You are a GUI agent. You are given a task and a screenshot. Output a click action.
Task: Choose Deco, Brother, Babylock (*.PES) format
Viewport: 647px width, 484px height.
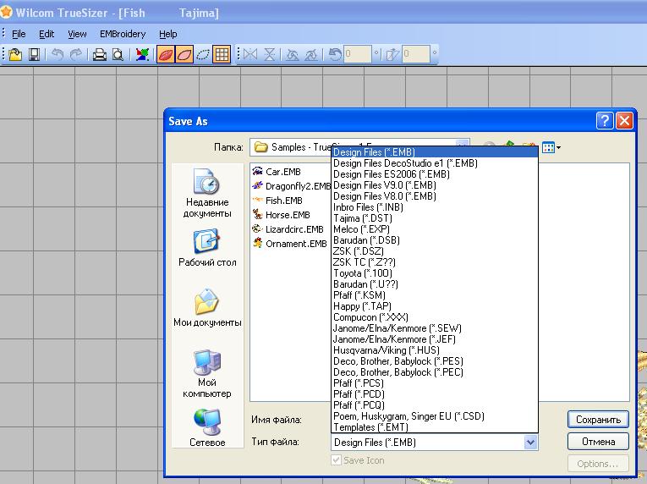398,361
